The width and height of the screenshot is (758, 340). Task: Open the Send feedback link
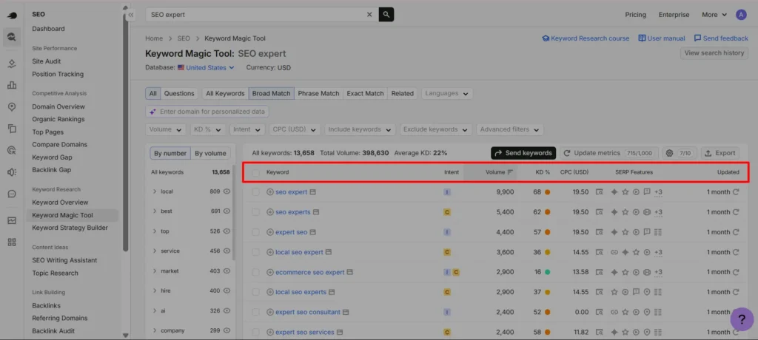point(721,38)
